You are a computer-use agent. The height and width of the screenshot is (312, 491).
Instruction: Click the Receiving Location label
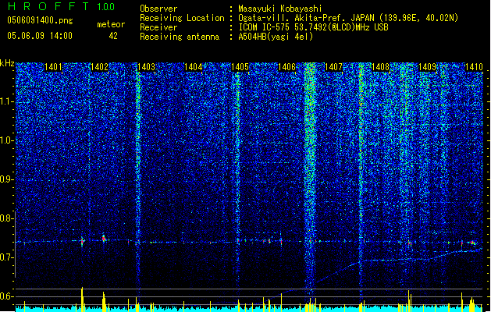[x=182, y=18]
